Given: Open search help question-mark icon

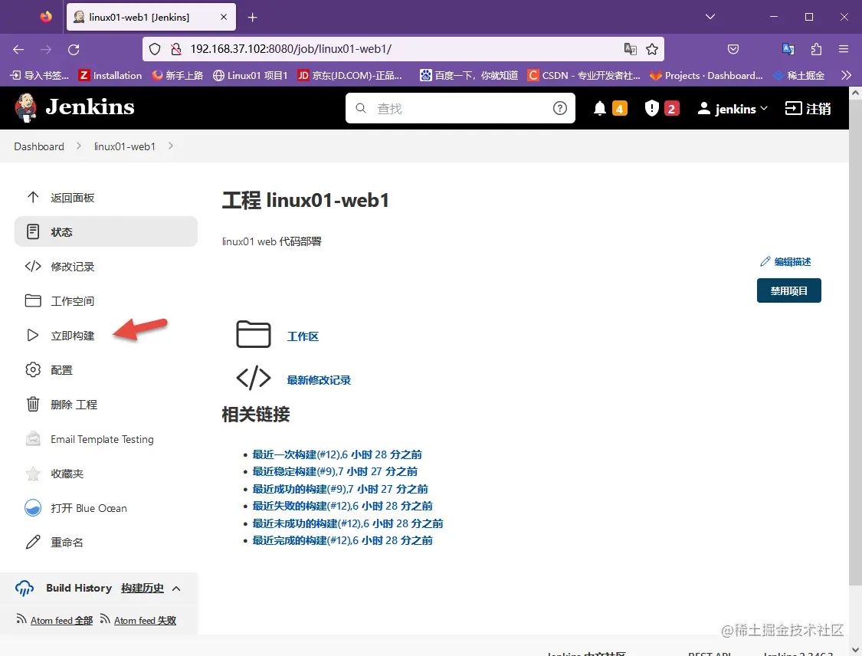Looking at the screenshot, I should 559,108.
